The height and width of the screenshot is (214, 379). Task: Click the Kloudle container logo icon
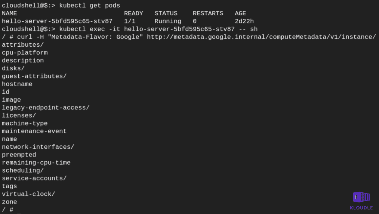click(x=361, y=197)
